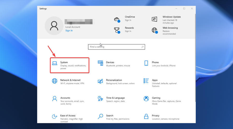Screen dimensions: 233x129
Task: Click the Web browsing globe icon
Action: (x=155, y=30)
